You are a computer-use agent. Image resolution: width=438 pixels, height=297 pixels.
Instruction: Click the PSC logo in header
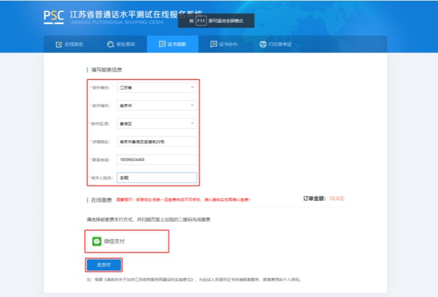click(x=54, y=17)
